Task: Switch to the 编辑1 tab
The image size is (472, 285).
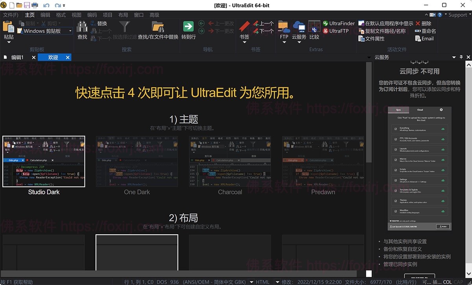Action: [x=18, y=57]
